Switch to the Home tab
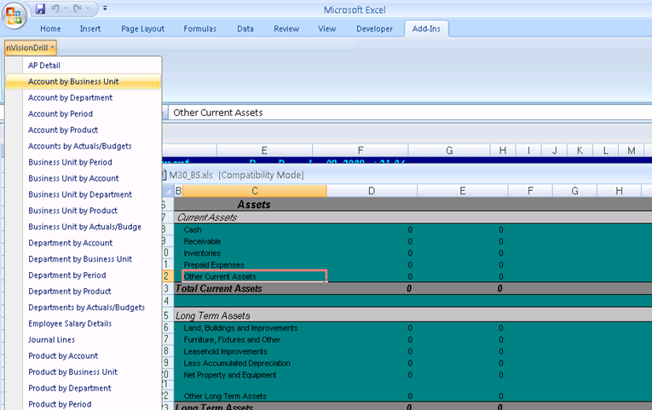 click(50, 29)
